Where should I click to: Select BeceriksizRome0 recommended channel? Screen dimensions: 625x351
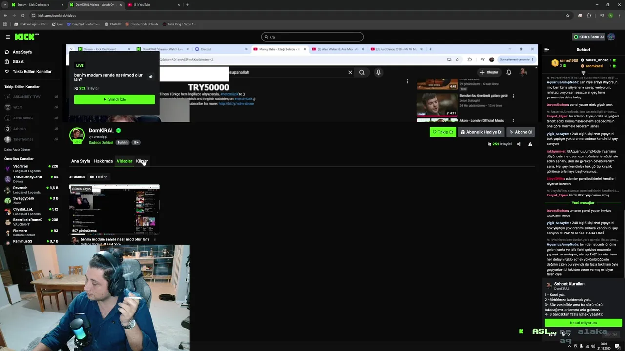[x=31, y=221]
